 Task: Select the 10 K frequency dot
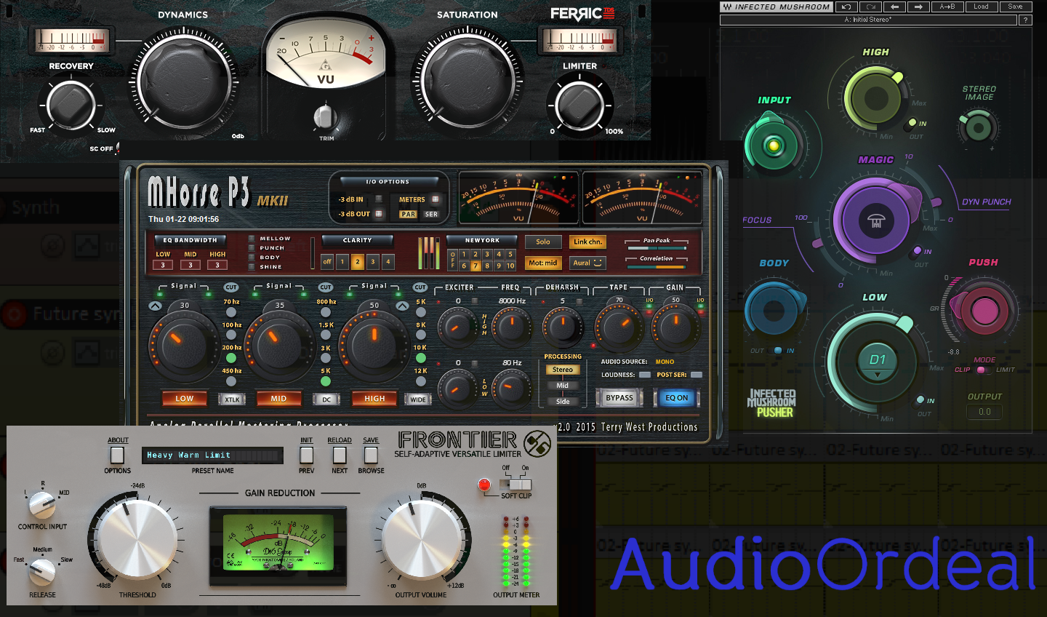click(x=420, y=358)
